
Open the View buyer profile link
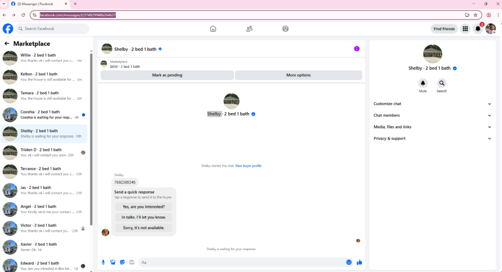248,166
